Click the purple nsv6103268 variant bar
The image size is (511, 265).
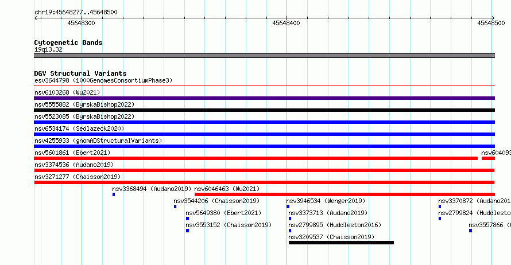(x=264, y=98)
